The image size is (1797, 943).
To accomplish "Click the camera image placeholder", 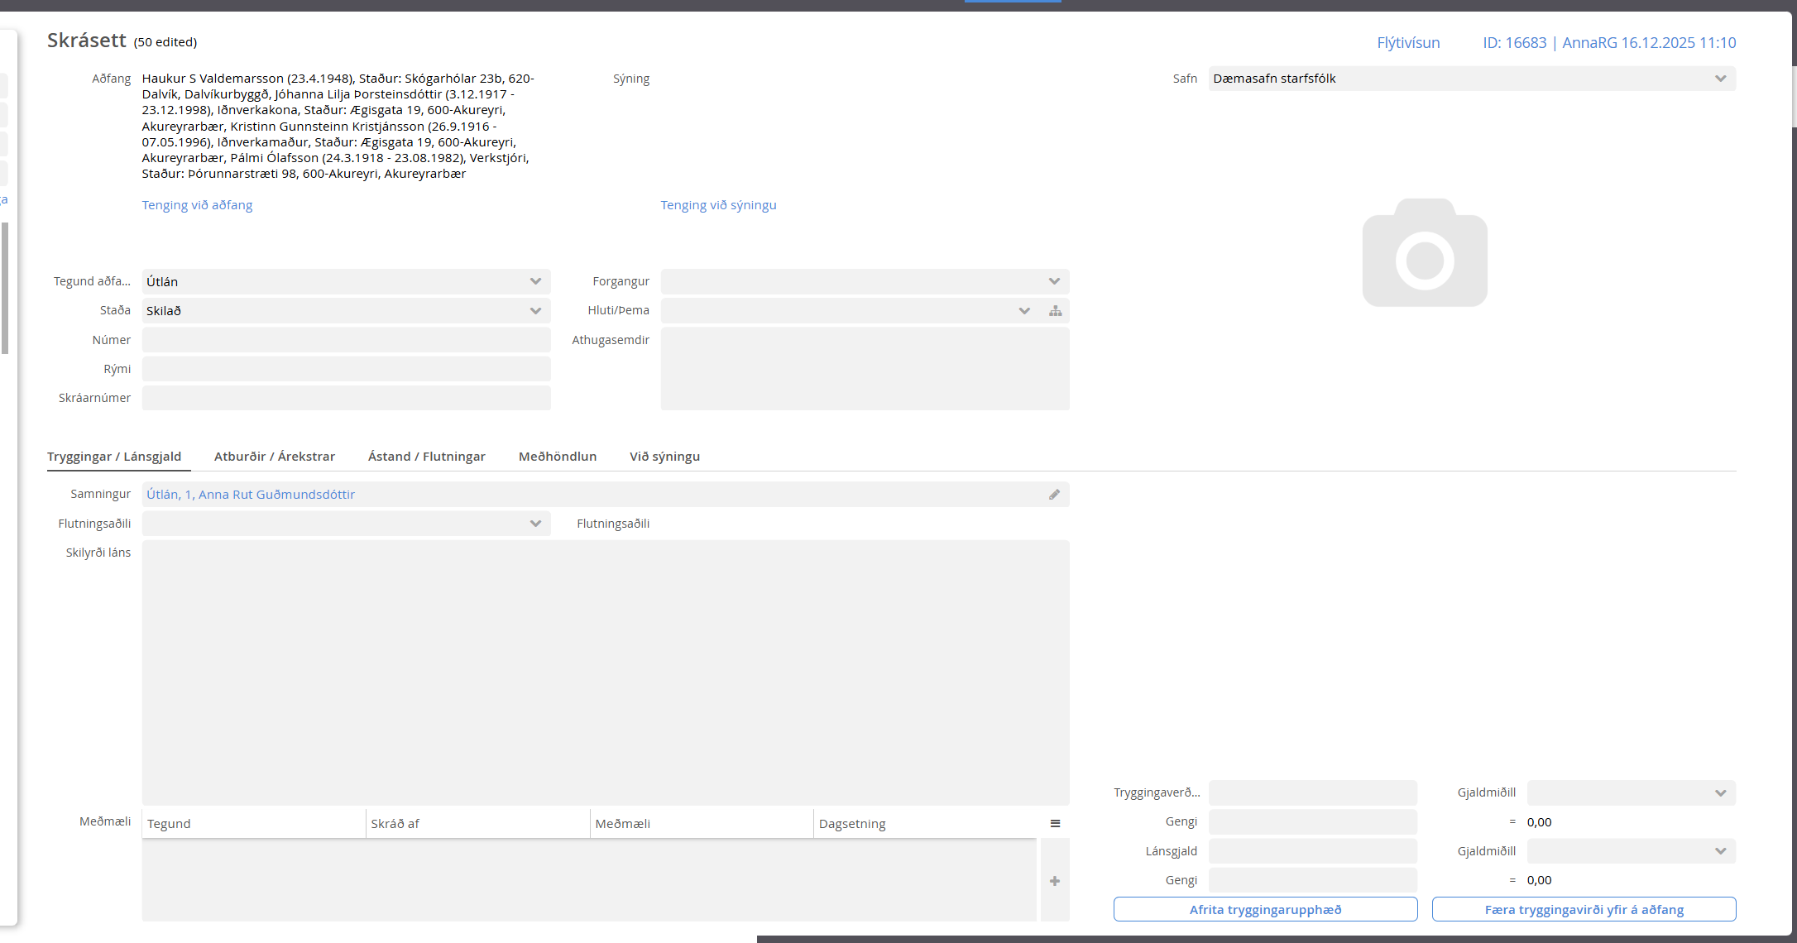I will pos(1424,253).
